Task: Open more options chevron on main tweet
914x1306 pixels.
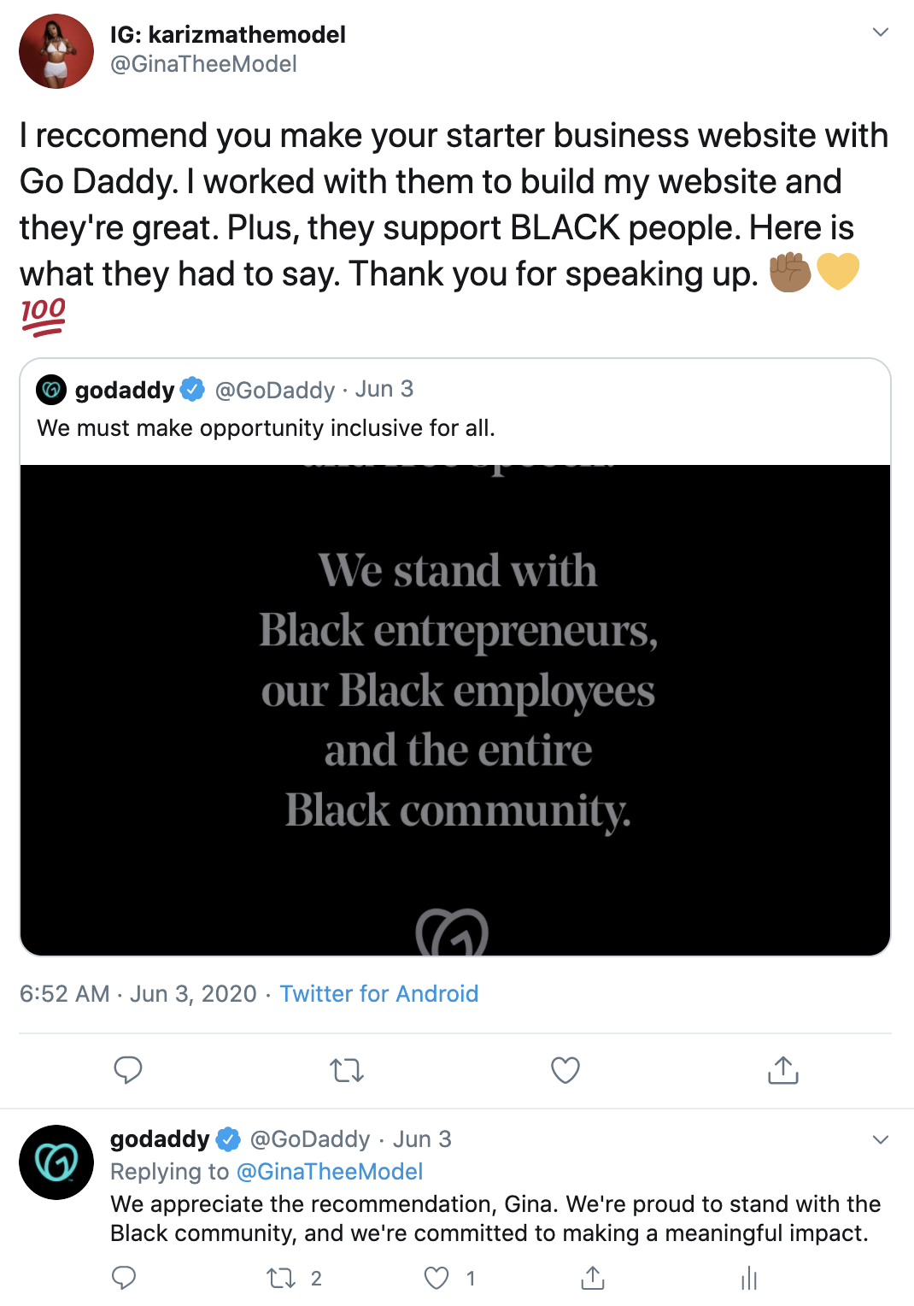Action: click(x=881, y=32)
